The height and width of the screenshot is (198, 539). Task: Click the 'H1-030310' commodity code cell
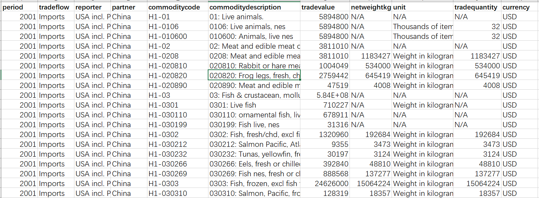[x=178, y=193]
